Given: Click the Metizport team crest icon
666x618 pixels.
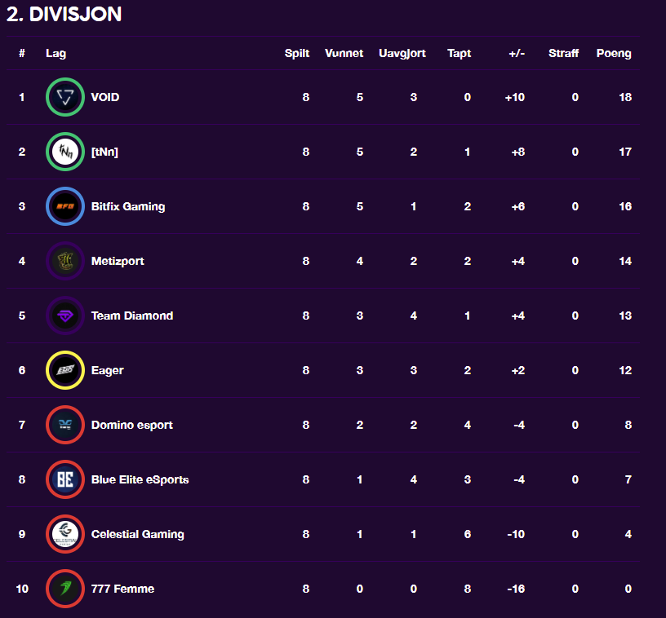Looking at the screenshot, I should coord(65,261).
